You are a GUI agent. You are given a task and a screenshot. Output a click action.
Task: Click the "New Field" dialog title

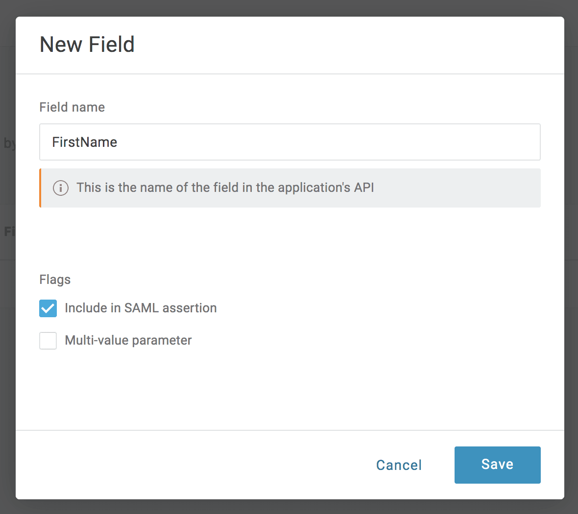[87, 45]
